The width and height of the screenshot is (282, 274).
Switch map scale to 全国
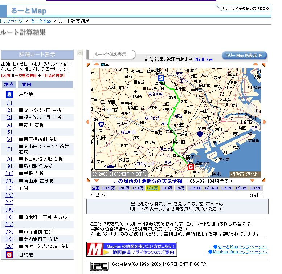pyautogui.click(x=95, y=188)
